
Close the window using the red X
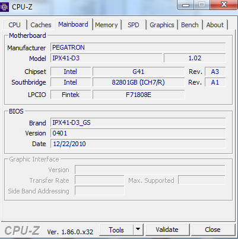click(x=224, y=4)
